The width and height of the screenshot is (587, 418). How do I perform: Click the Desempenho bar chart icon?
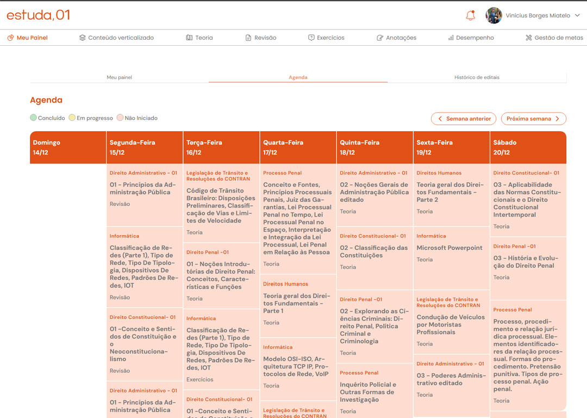click(x=451, y=38)
